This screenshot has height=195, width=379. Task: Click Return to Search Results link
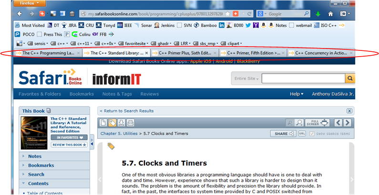click(128, 111)
